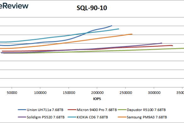The width and height of the screenshot is (184, 123).
Task: Select the Micron 9400 Pro 7.68TB legend entry
Action: (x=92, y=110)
